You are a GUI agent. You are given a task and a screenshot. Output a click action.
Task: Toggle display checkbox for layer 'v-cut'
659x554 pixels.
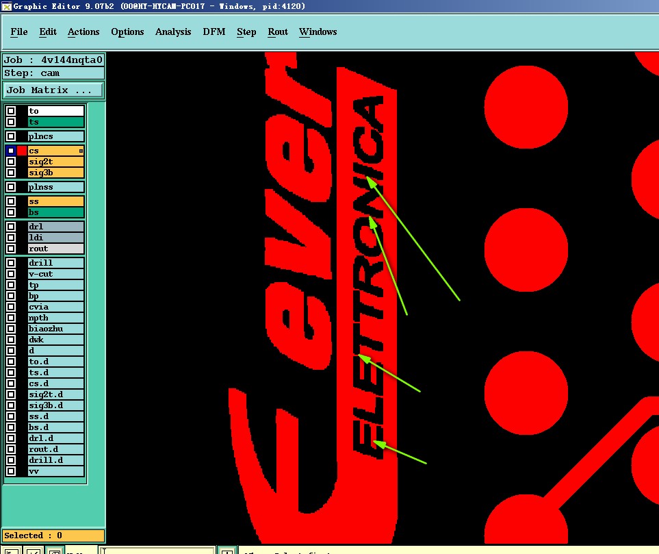click(11, 274)
